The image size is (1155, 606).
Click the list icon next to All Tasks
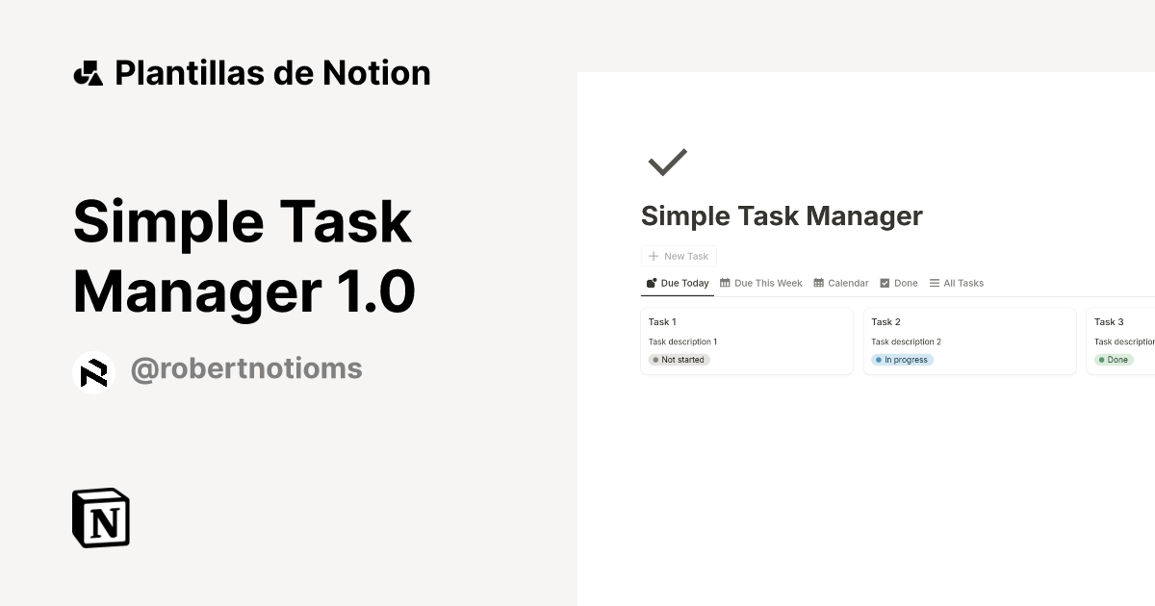coord(934,283)
